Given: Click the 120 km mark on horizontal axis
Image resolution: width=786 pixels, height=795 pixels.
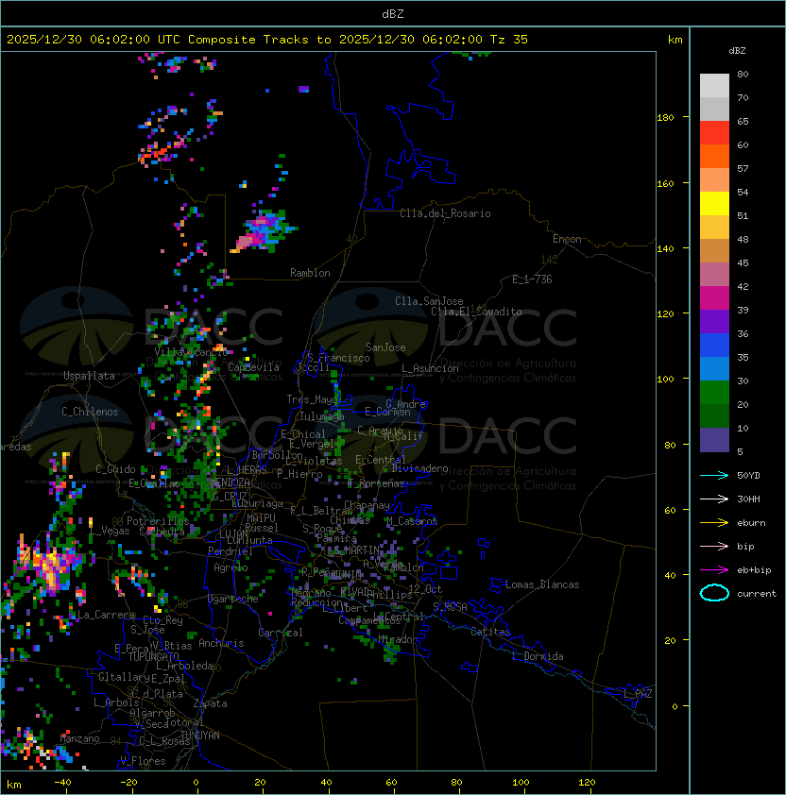Looking at the screenshot, I should coord(587,783).
